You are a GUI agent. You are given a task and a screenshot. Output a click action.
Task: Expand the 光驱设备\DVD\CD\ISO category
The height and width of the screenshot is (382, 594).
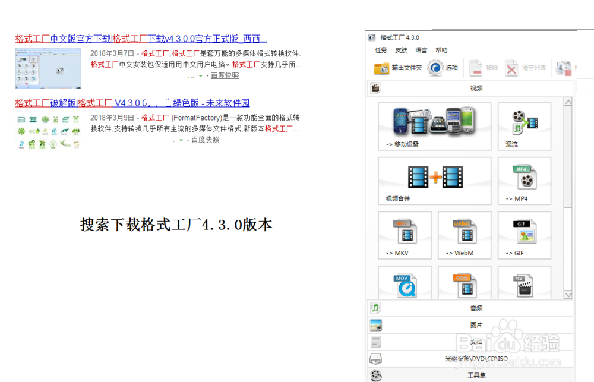[470, 358]
